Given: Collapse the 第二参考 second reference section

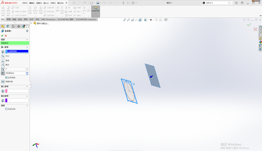Looking at the screenshot, I should 27,87.
